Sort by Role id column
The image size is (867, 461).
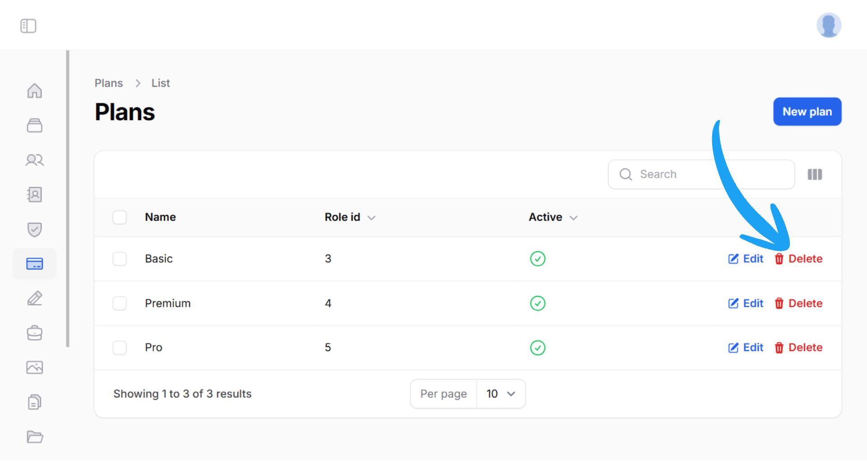[350, 217]
